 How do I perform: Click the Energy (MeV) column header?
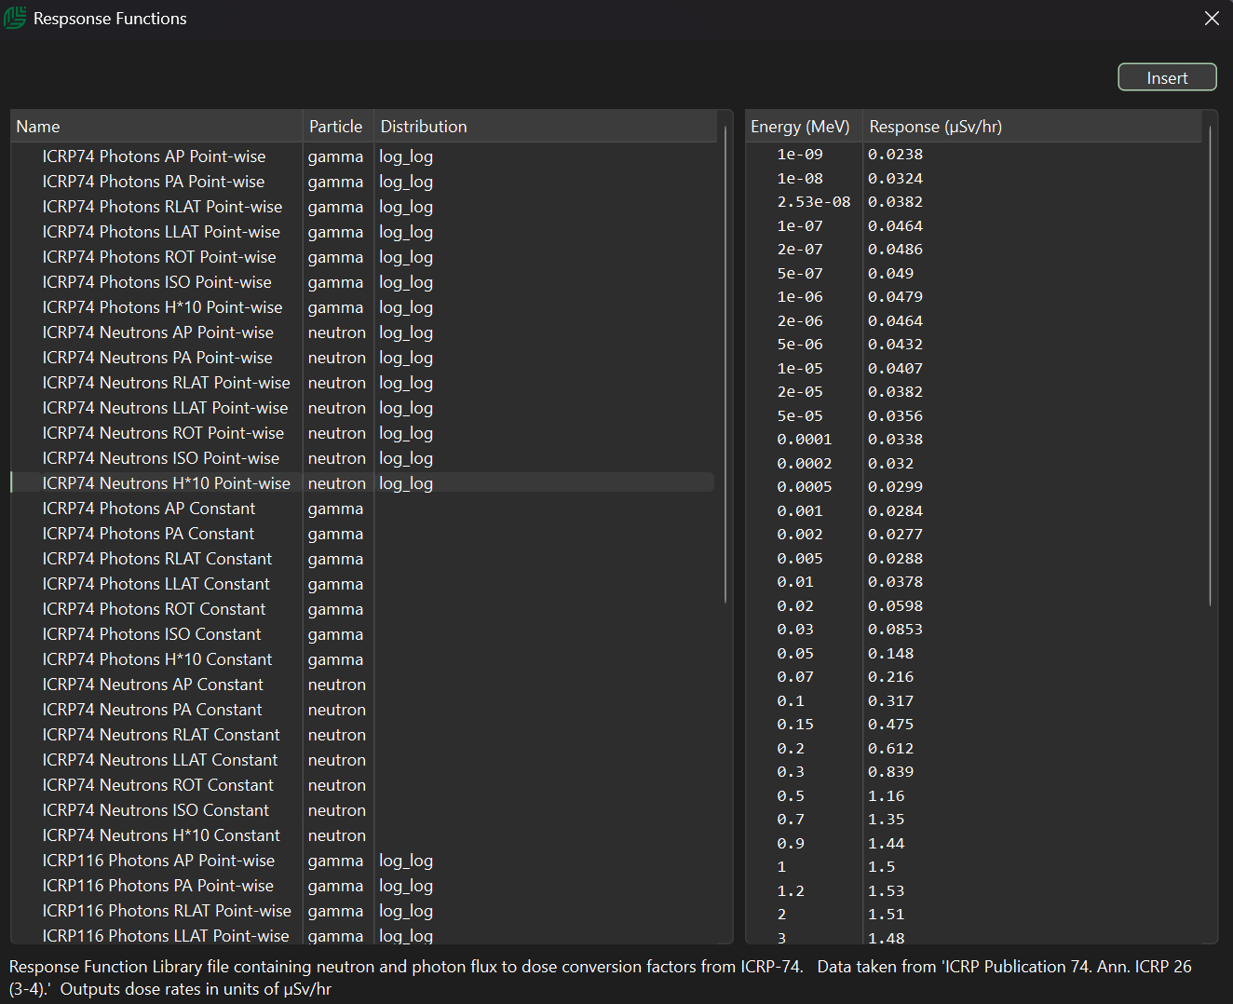804,127
